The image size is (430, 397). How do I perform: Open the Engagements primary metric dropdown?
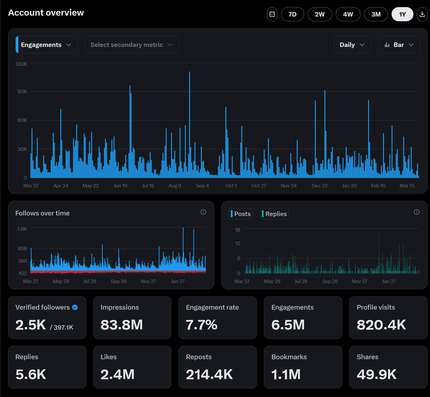point(47,45)
